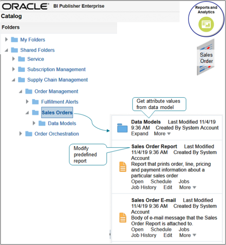Select Subscription Management folder label

coord(56,69)
